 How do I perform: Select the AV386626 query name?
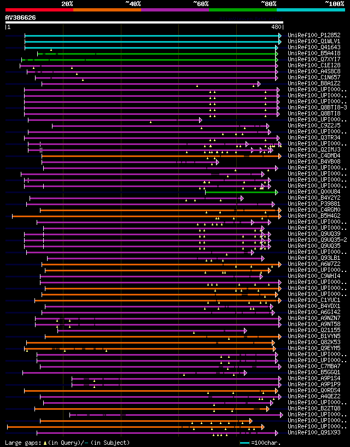coord(21,18)
